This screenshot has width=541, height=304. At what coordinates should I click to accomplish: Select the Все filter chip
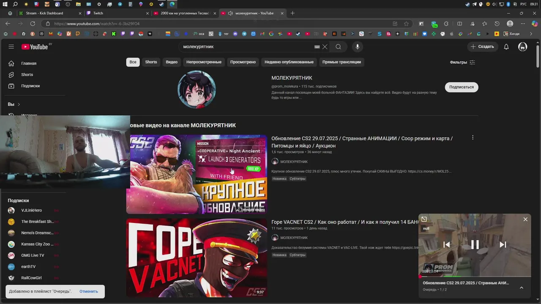click(x=133, y=62)
